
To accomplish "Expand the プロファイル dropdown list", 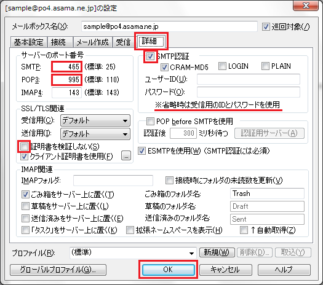I will 133,253.
